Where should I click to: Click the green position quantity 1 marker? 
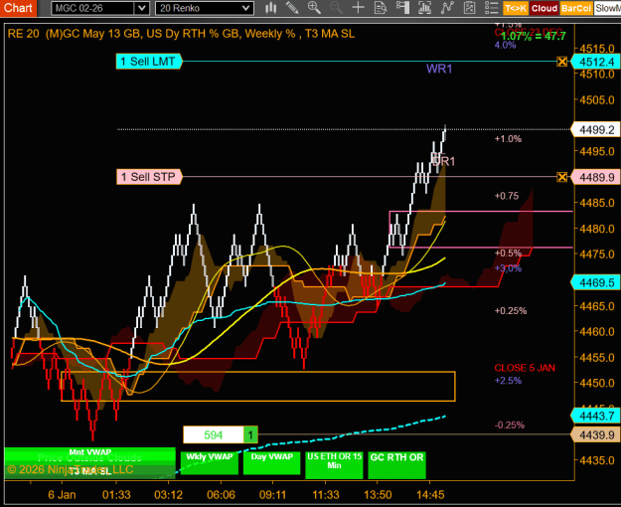pos(250,434)
